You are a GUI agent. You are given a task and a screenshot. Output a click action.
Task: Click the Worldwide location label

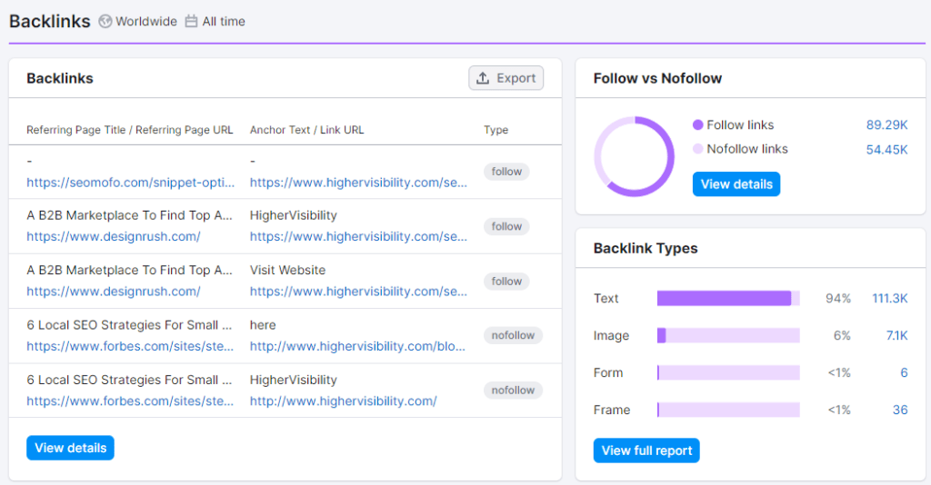coord(146,22)
